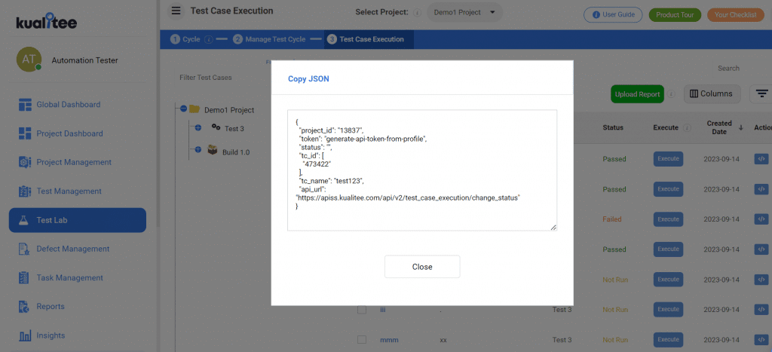
Task: Click the filter icon beside Columns
Action: 762,93
